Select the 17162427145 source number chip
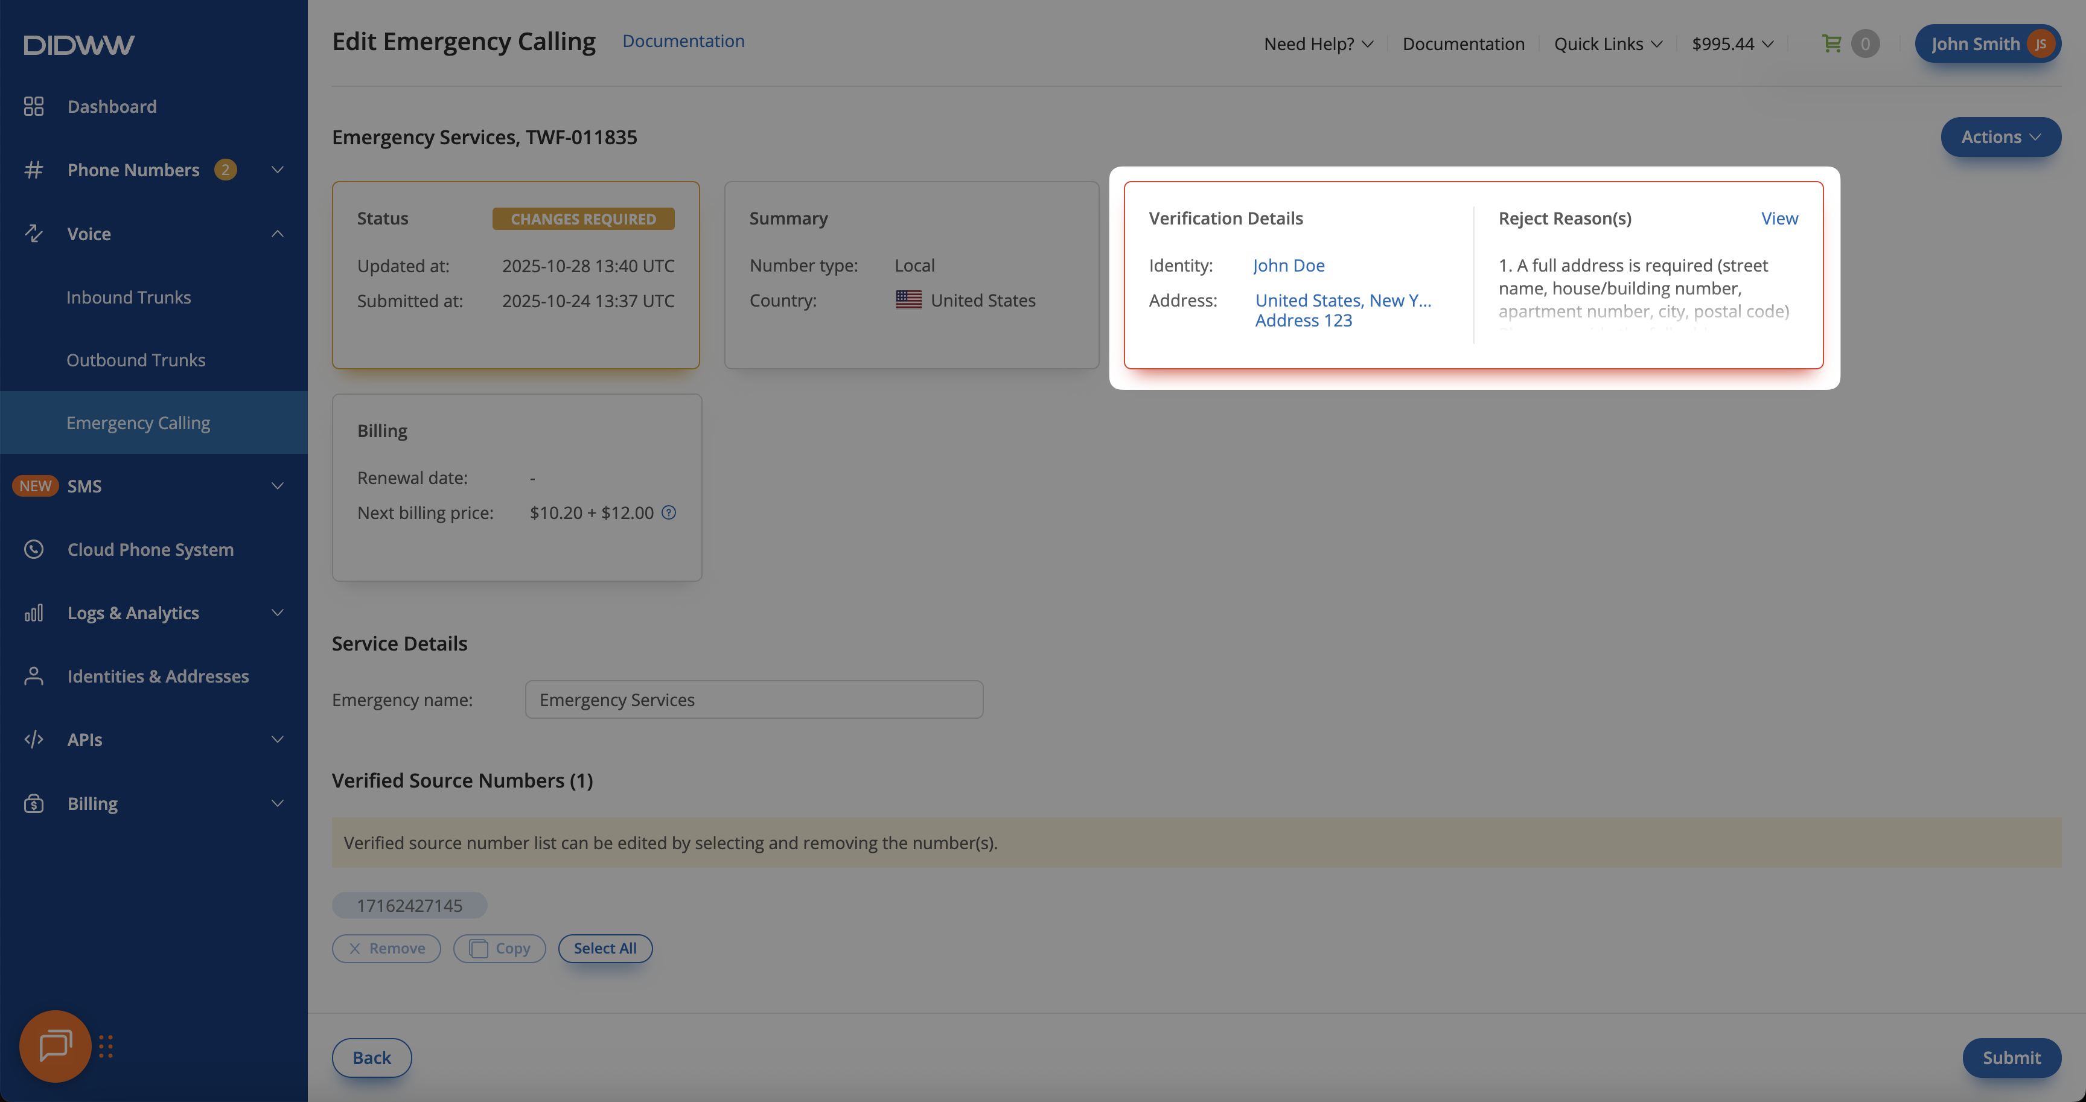This screenshot has width=2086, height=1102. coord(409,905)
